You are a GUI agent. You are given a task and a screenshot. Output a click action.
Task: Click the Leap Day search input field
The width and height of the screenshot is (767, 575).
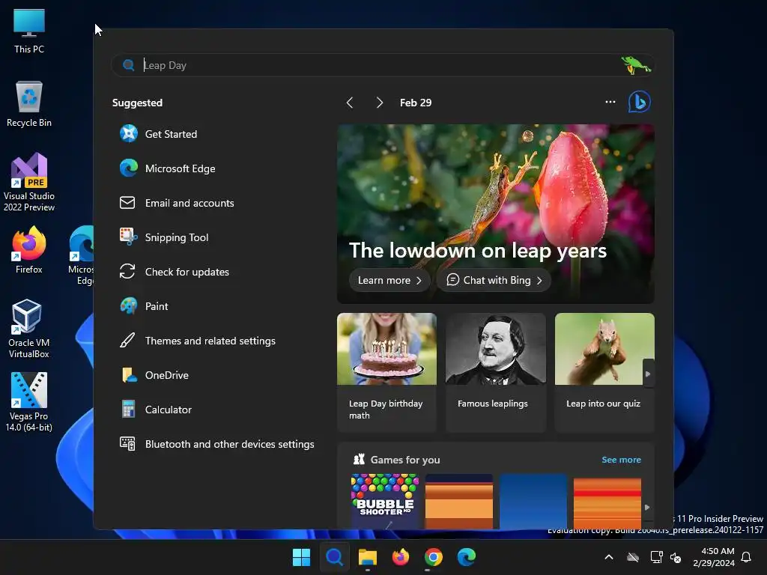[383, 65]
